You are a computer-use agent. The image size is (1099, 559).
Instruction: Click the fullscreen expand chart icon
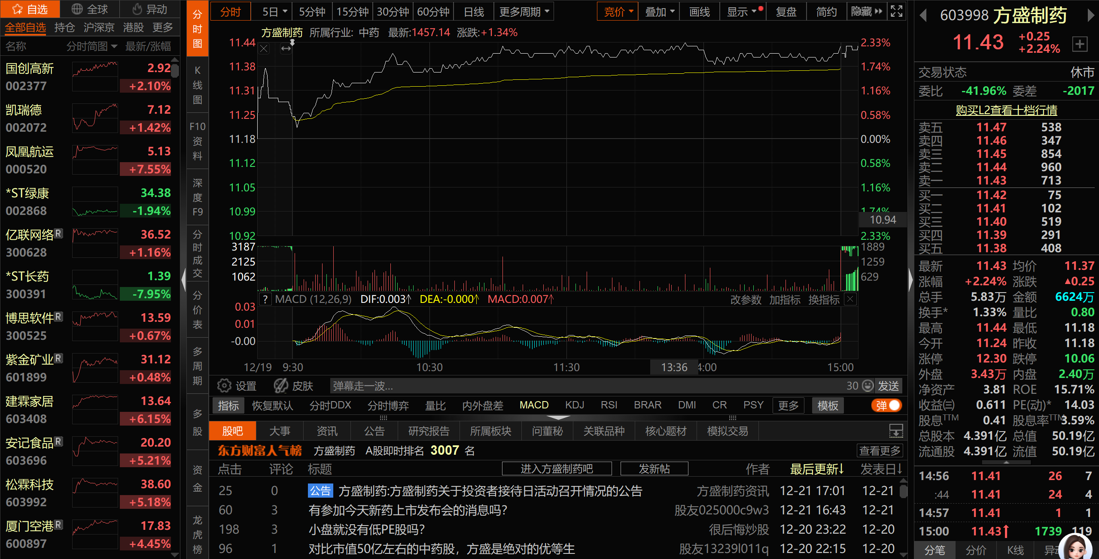896,11
